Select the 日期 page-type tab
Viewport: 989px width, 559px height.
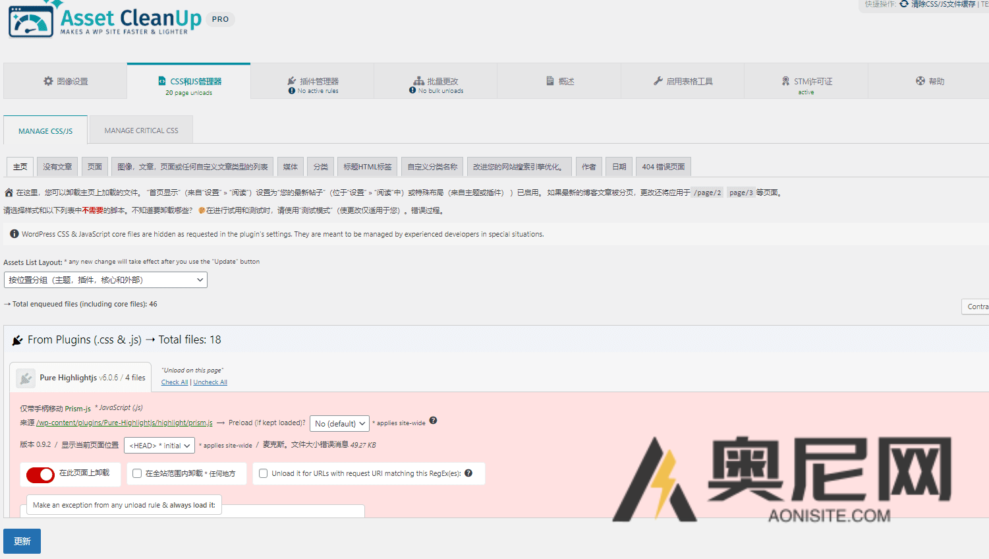(x=619, y=167)
